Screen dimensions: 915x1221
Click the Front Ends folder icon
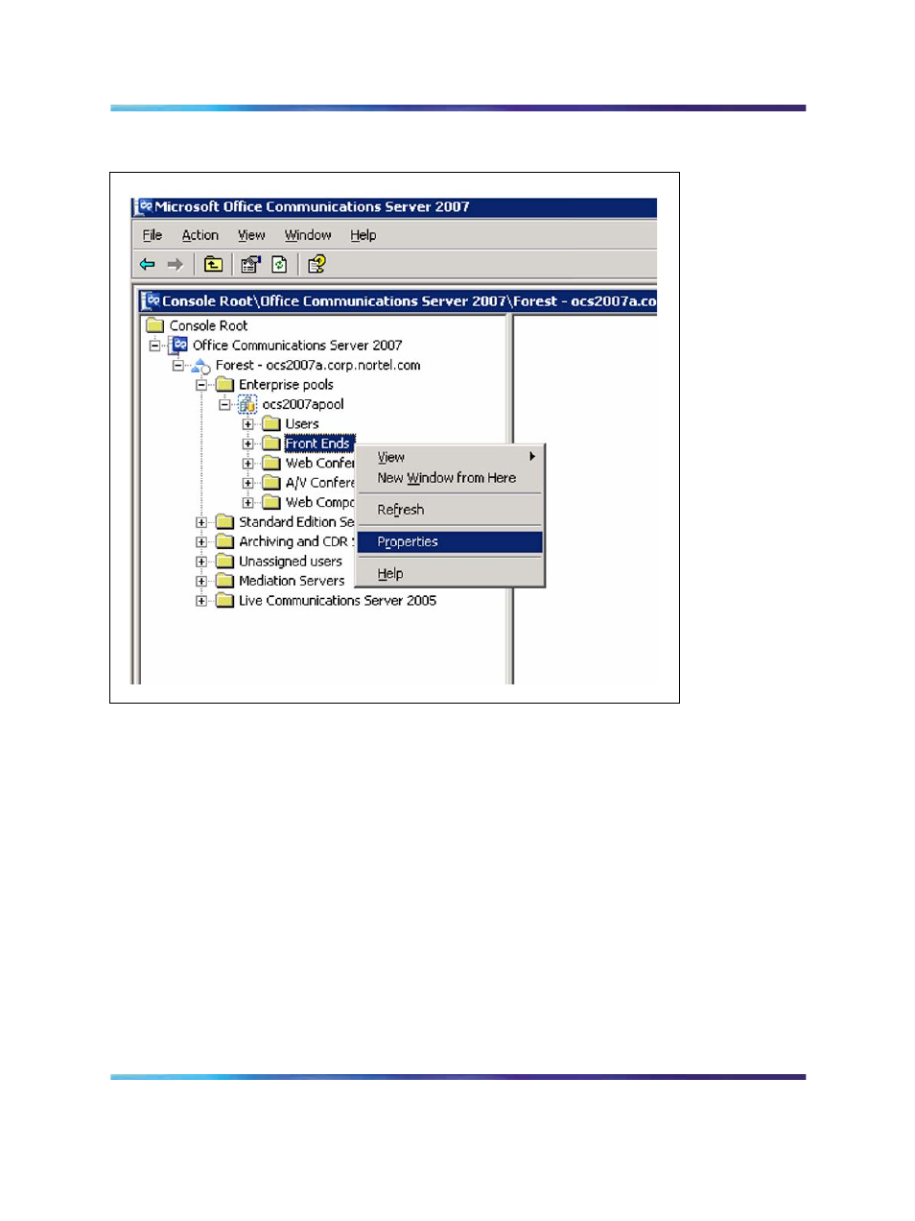pyautogui.click(x=271, y=443)
